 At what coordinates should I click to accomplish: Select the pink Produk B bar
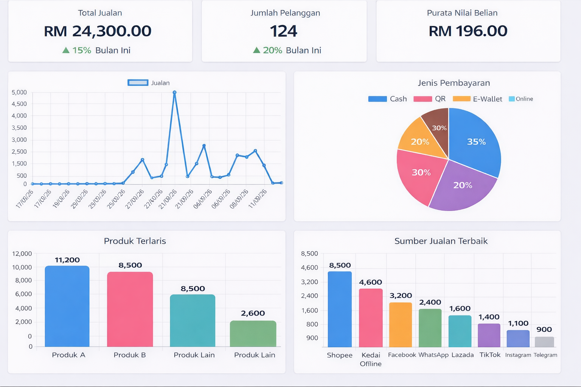(130, 309)
